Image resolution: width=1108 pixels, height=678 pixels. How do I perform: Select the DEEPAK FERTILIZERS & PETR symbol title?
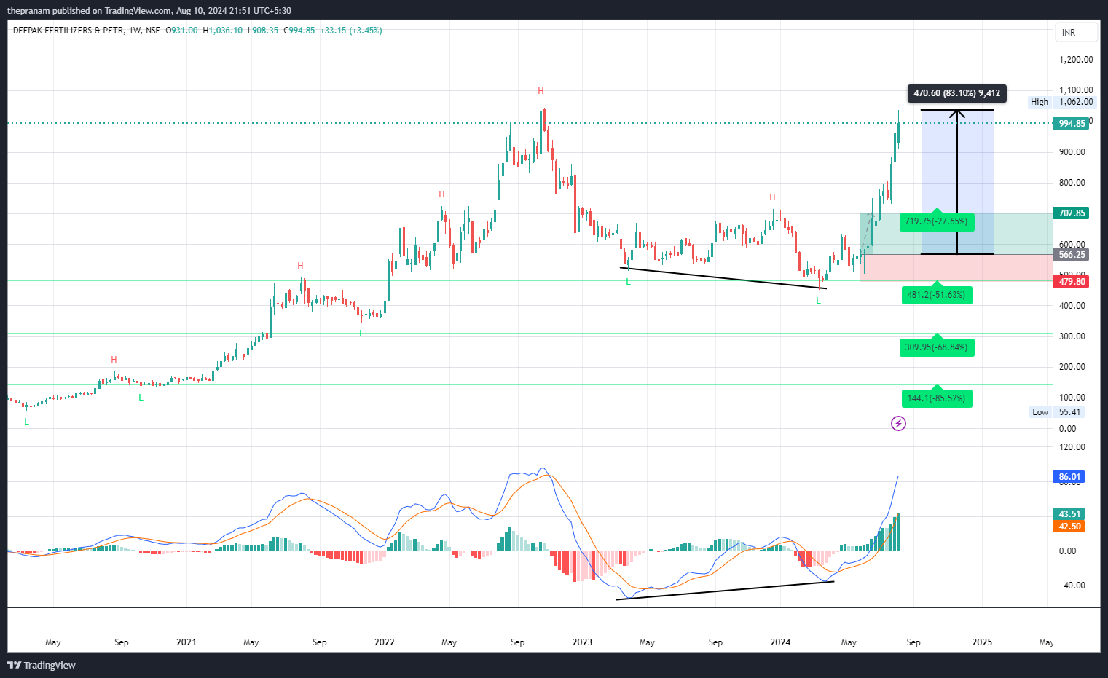coord(68,31)
